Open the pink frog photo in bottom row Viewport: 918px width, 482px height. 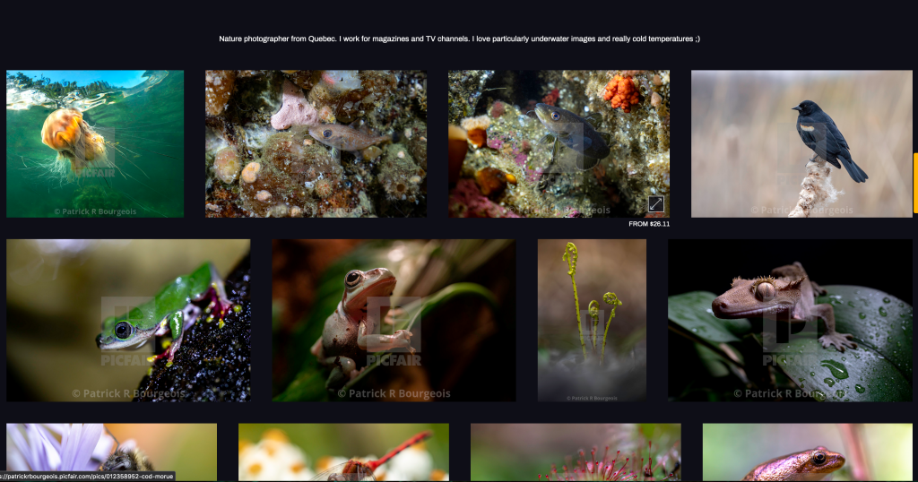(807, 452)
